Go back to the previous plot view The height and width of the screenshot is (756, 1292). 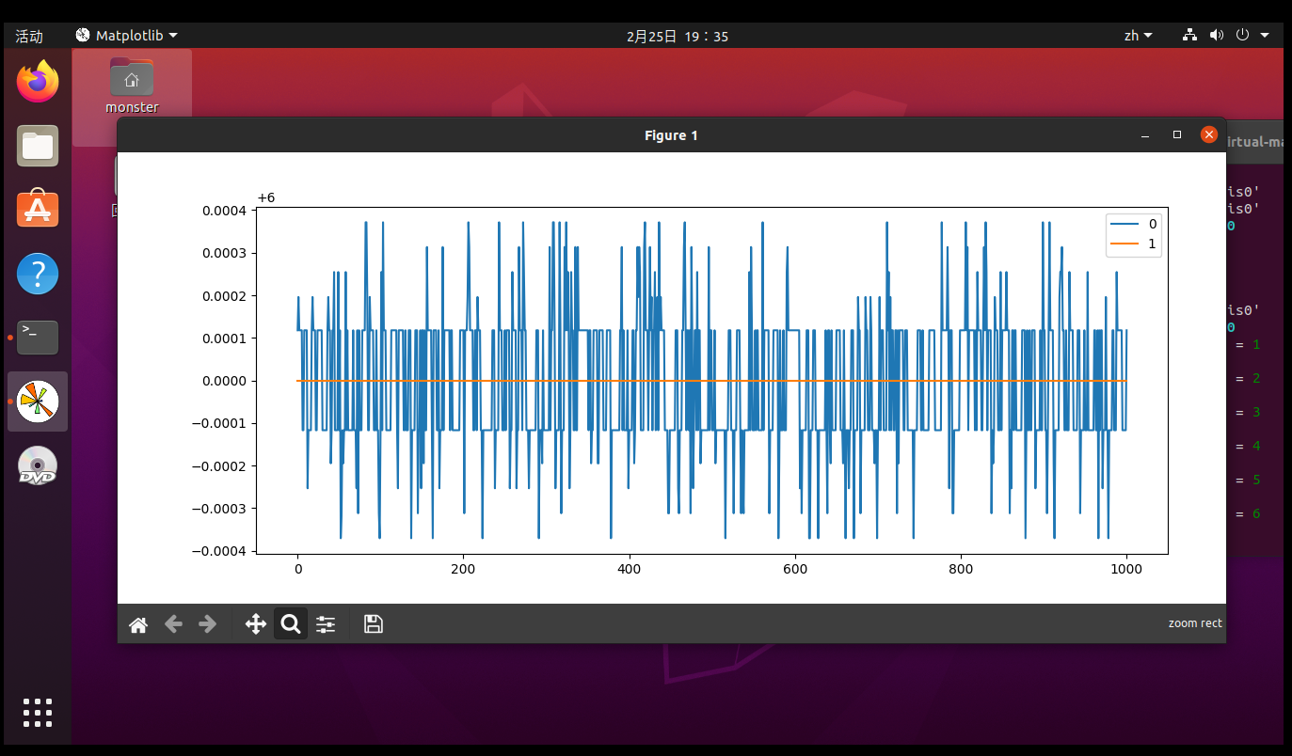click(x=173, y=623)
